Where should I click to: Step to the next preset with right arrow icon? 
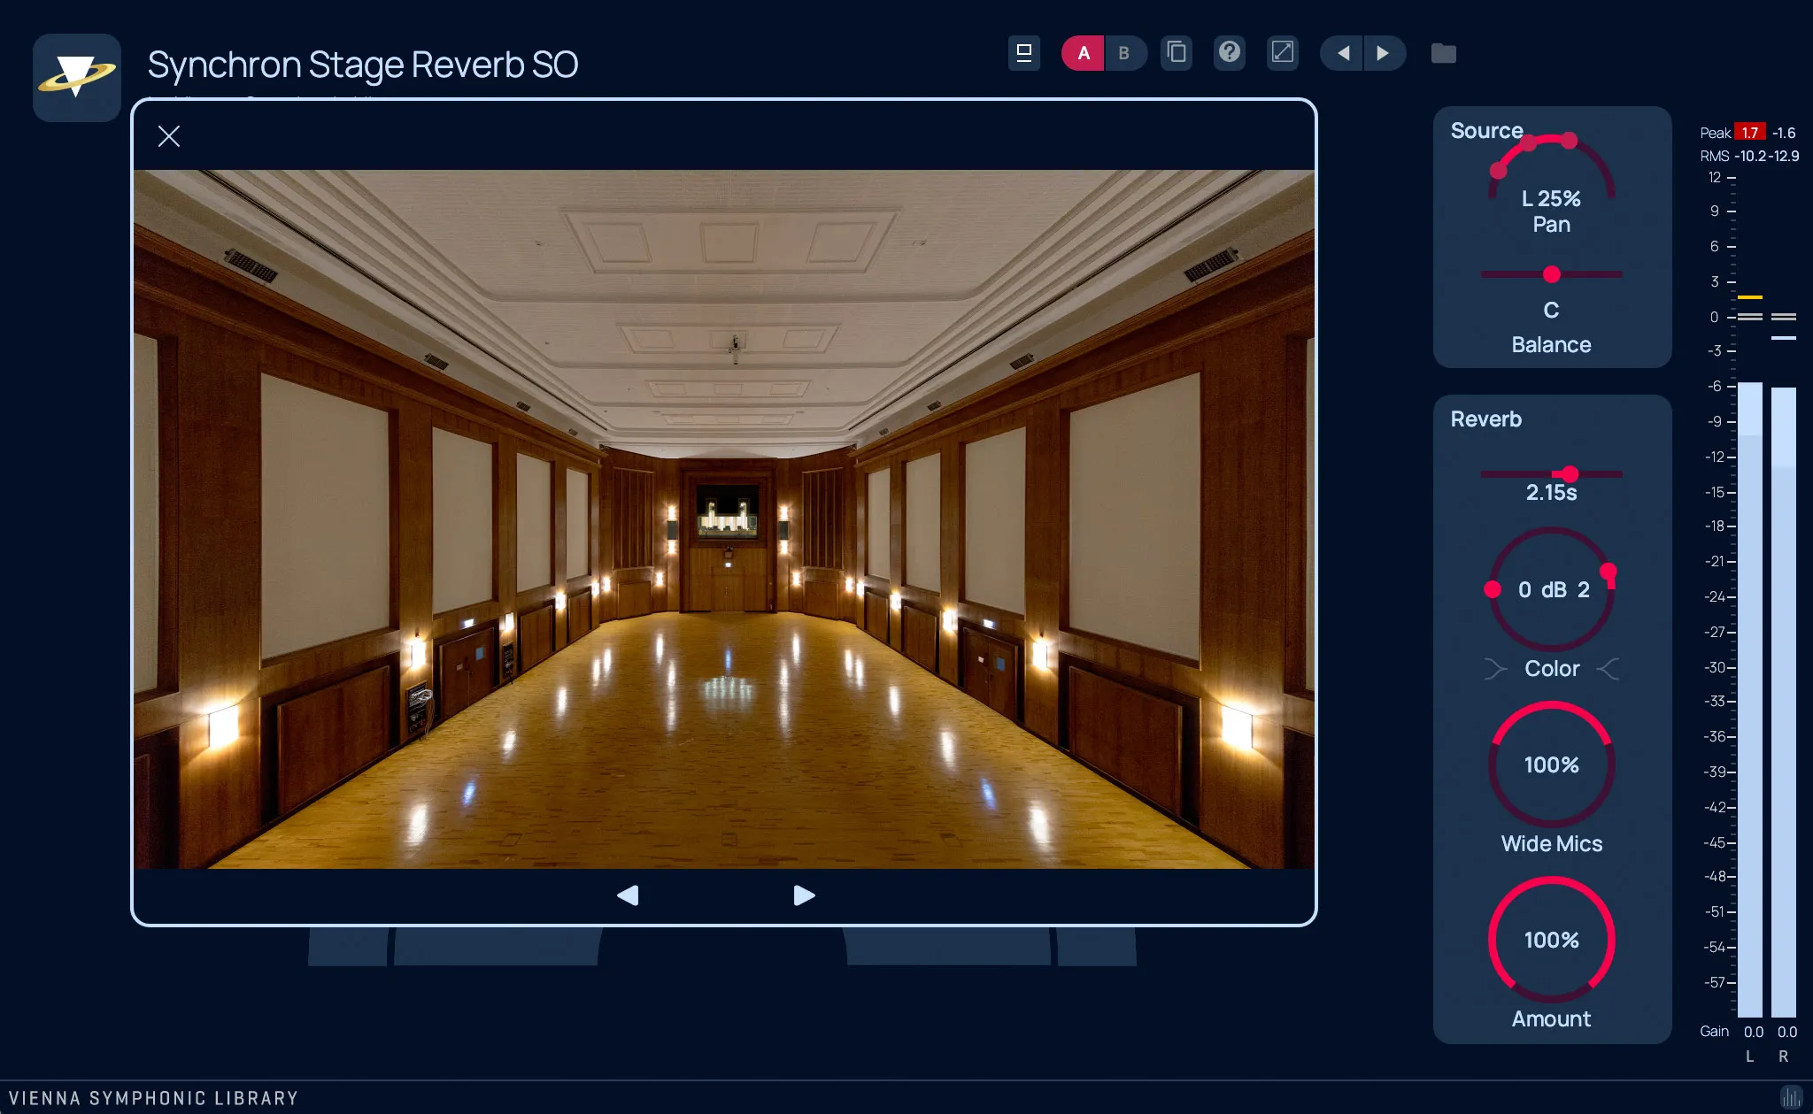[1384, 53]
